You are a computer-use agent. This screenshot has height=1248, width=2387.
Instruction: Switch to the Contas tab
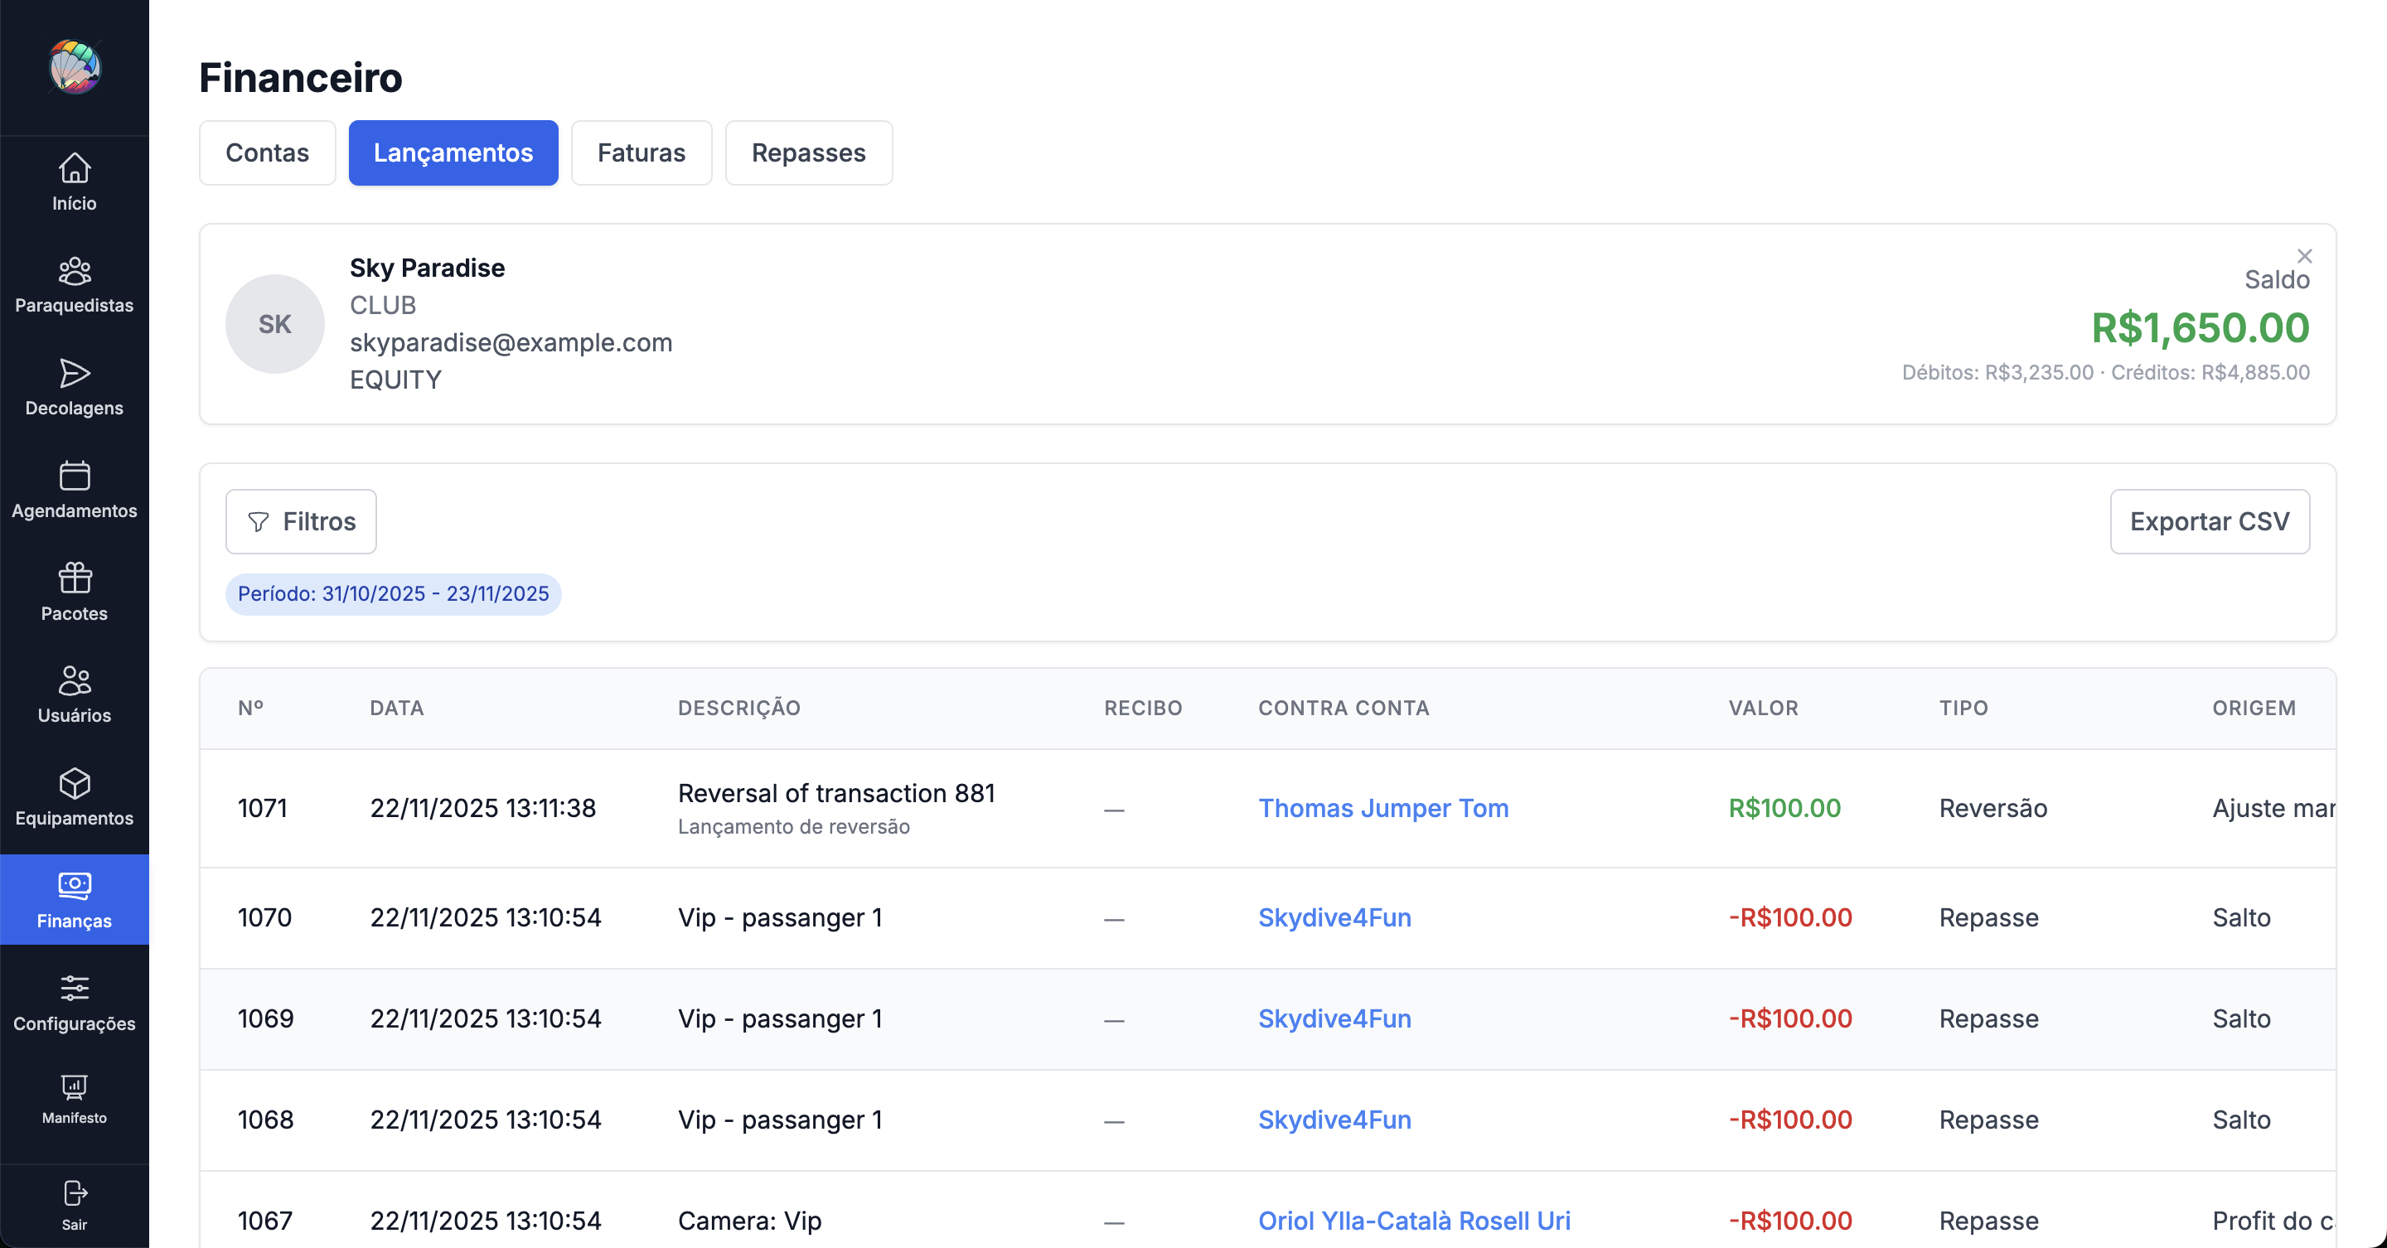tap(267, 152)
